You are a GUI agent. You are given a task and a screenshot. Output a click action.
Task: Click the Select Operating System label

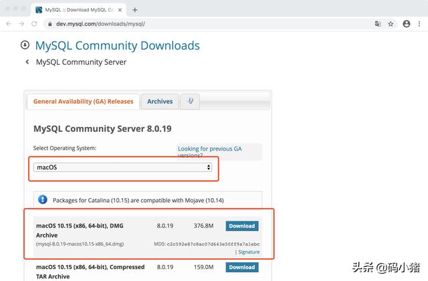click(65, 148)
